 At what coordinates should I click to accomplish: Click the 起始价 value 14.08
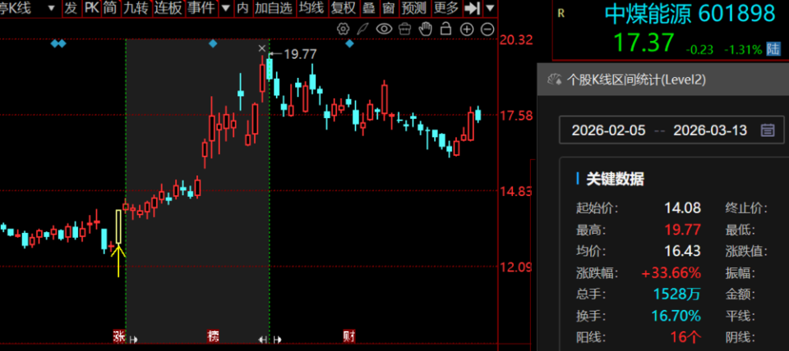pos(682,207)
